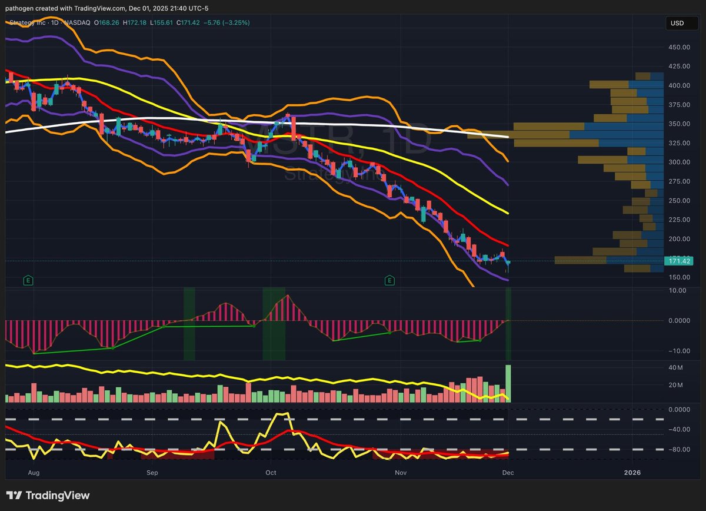Click the Aug label on the time axis
Viewport: 706px width, 511px height.
pyautogui.click(x=34, y=472)
